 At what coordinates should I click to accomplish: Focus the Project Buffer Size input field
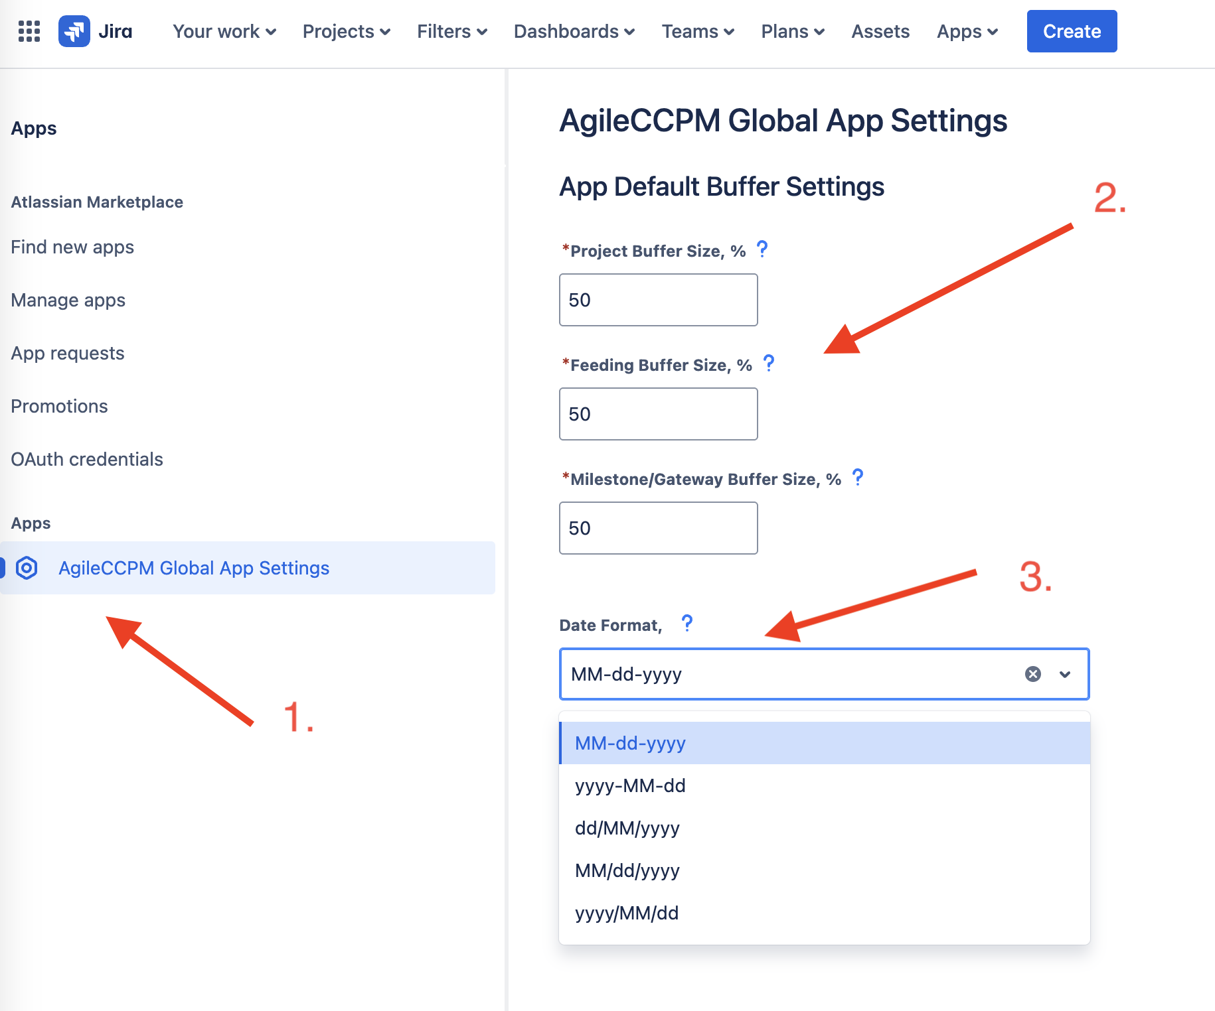(658, 300)
